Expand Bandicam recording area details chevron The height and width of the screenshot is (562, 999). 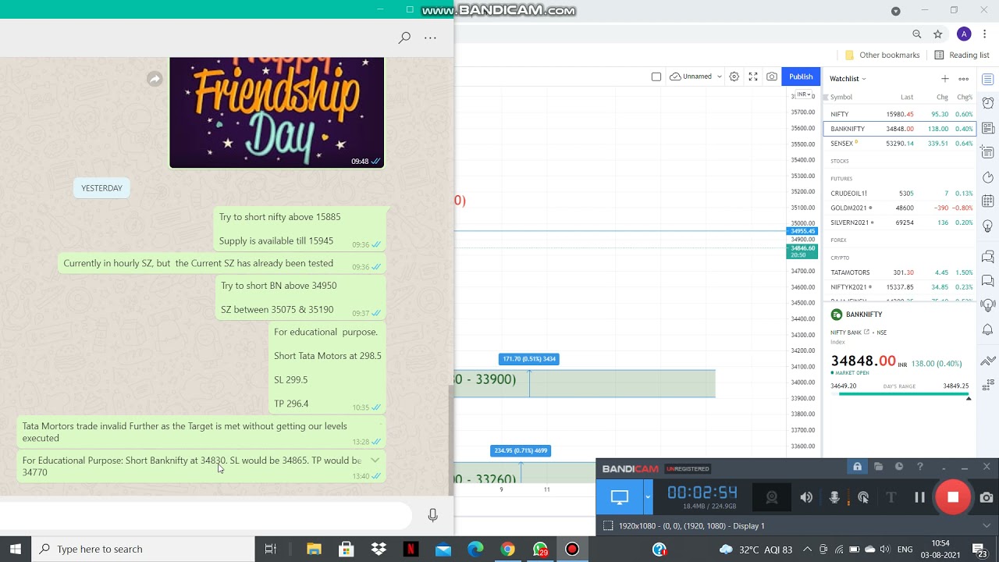click(987, 525)
